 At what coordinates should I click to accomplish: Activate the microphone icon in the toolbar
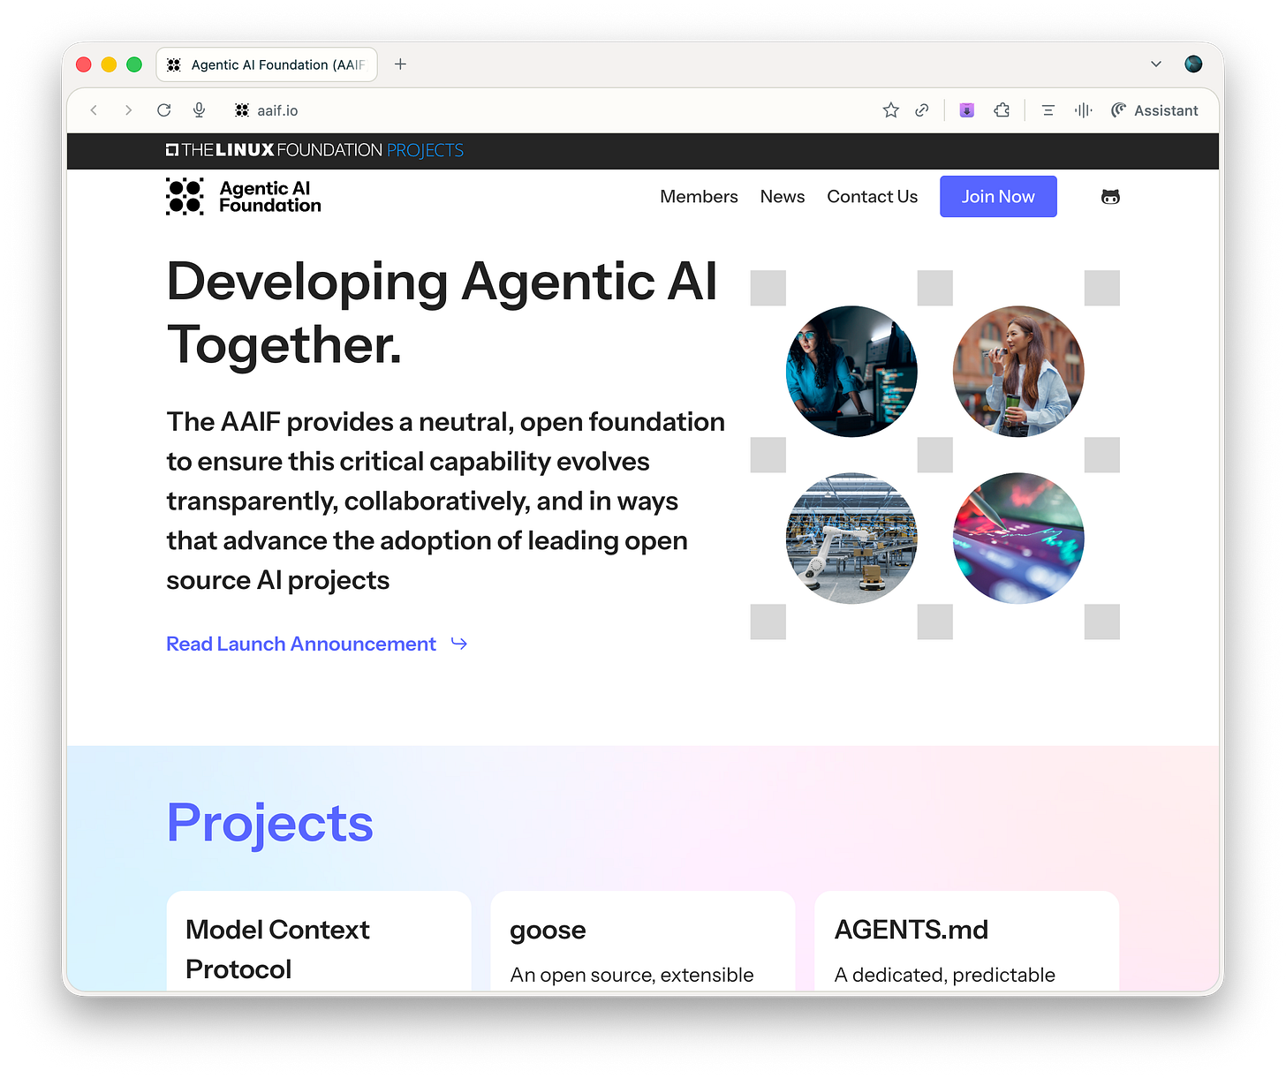(x=200, y=110)
